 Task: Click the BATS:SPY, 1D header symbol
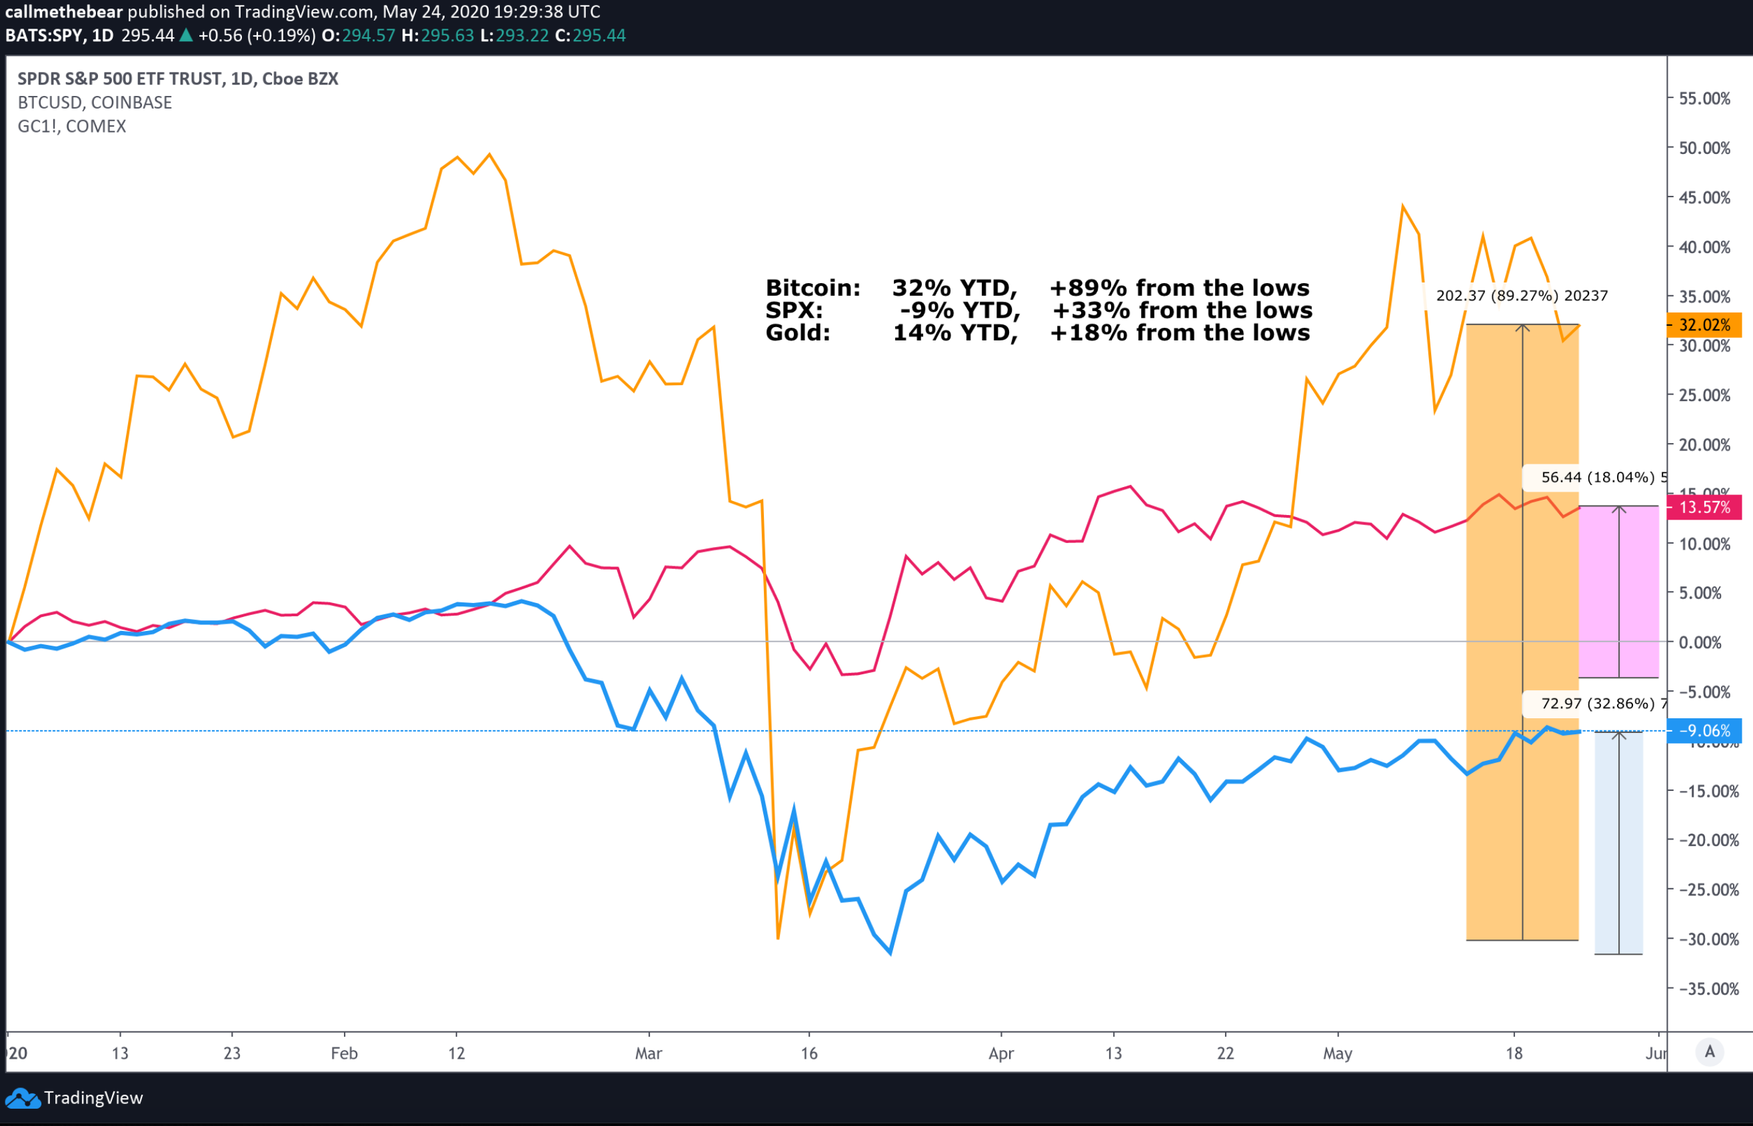coord(59,35)
